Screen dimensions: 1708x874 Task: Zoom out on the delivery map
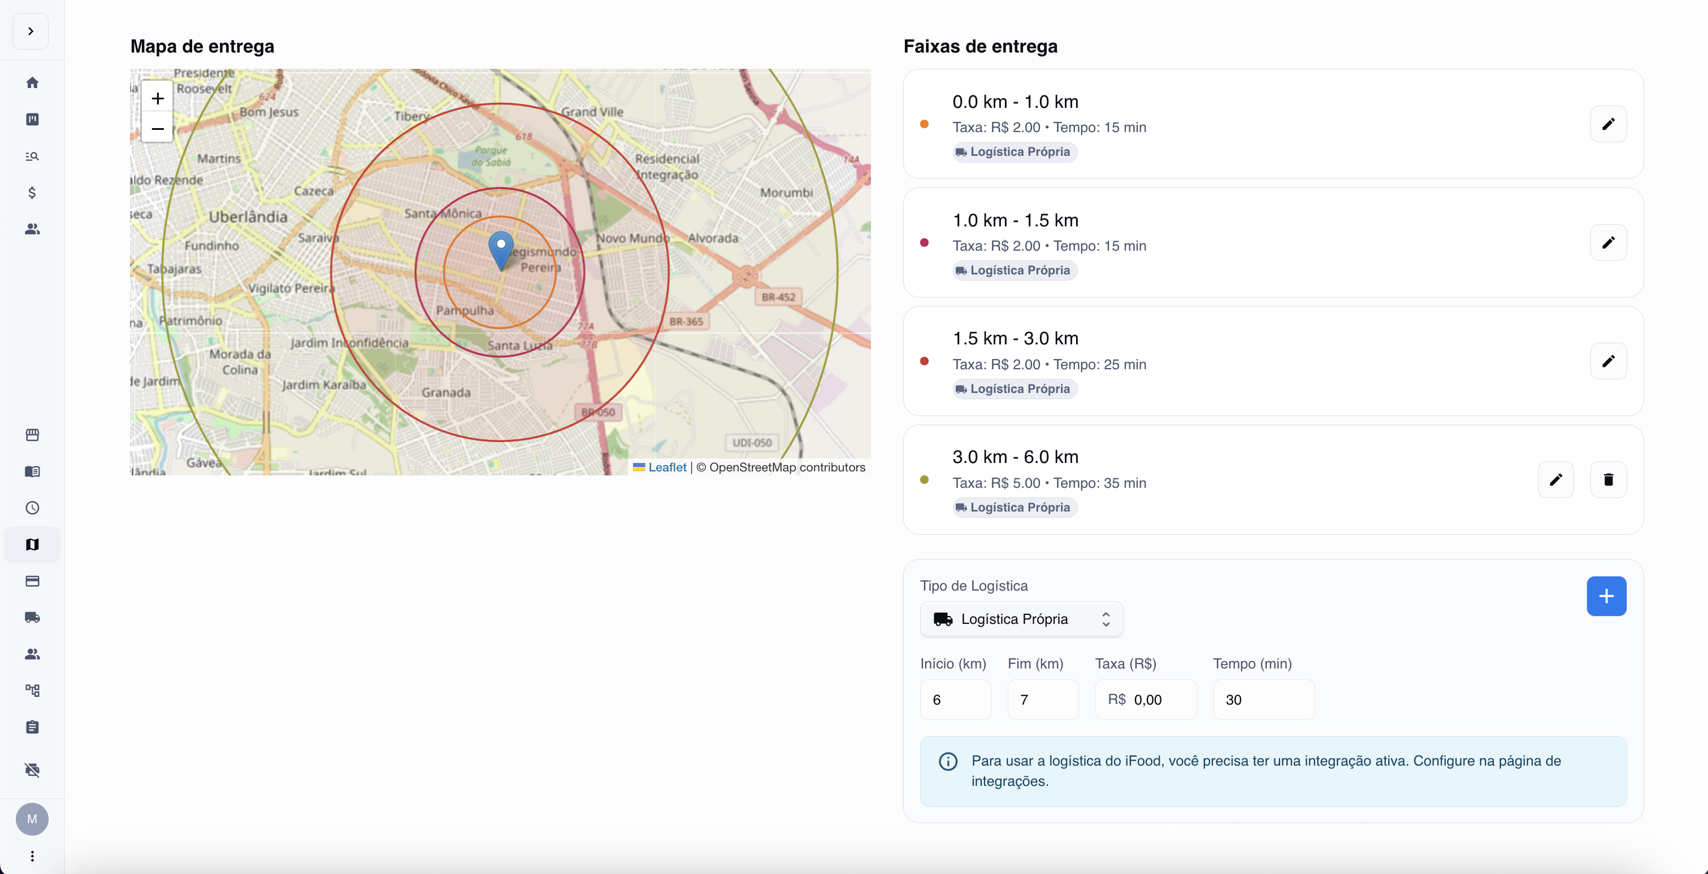pos(157,129)
